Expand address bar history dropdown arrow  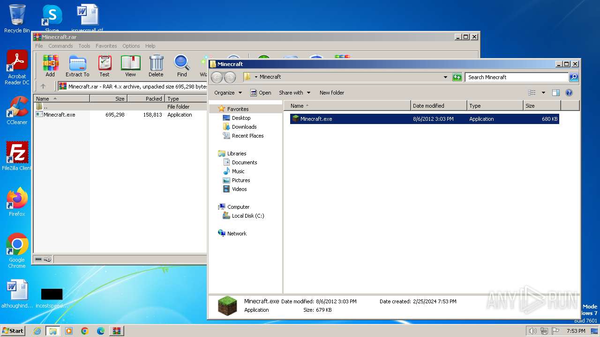[445, 77]
